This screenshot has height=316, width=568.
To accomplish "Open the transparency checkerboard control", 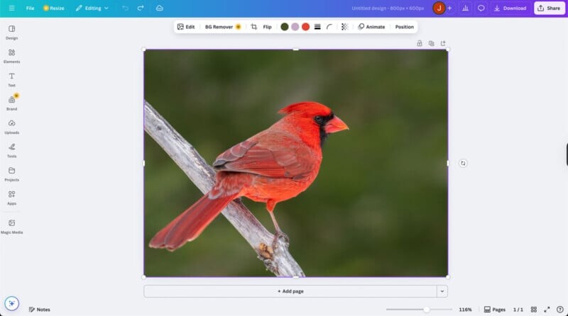I will pos(344,27).
